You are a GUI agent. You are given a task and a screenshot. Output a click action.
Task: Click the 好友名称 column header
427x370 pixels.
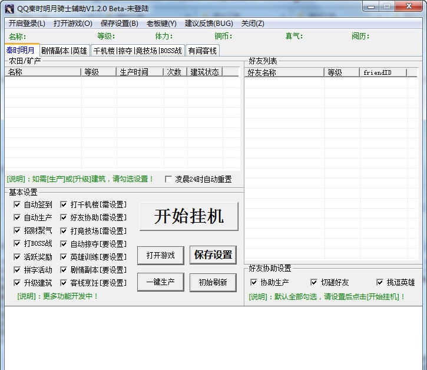[x=284, y=72]
